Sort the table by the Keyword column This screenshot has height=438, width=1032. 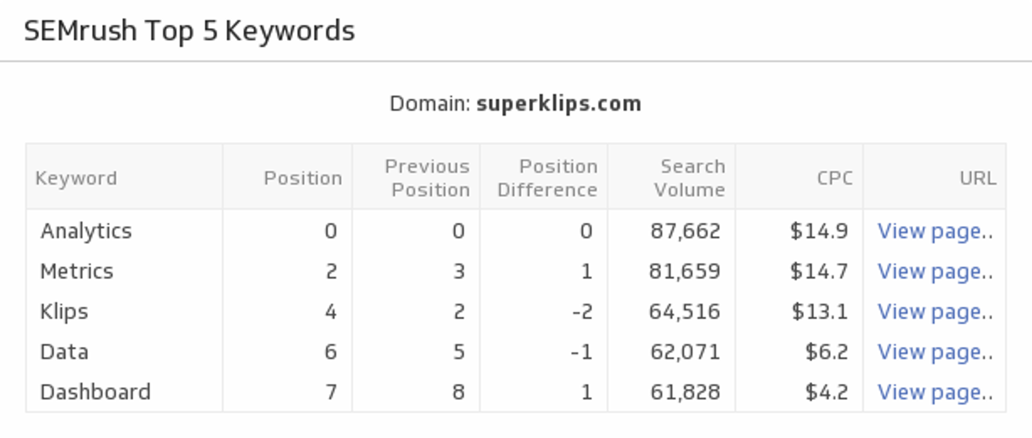click(x=76, y=178)
